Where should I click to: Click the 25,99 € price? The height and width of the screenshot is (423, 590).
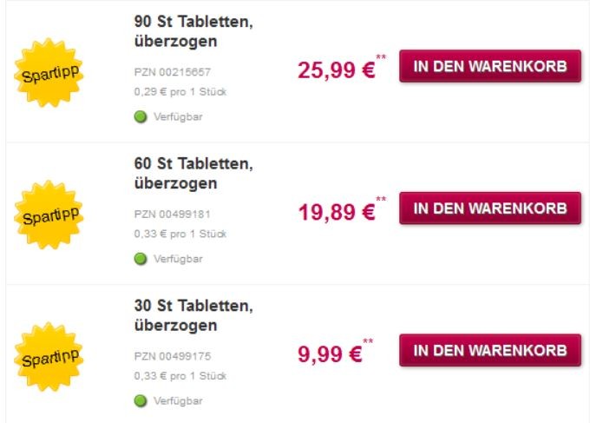337,70
